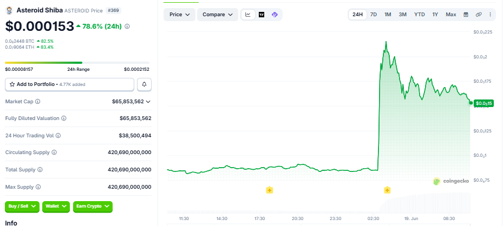Click the Asteroid Shiba coin logo icon
This screenshot has width=503, height=226.
click(9, 11)
